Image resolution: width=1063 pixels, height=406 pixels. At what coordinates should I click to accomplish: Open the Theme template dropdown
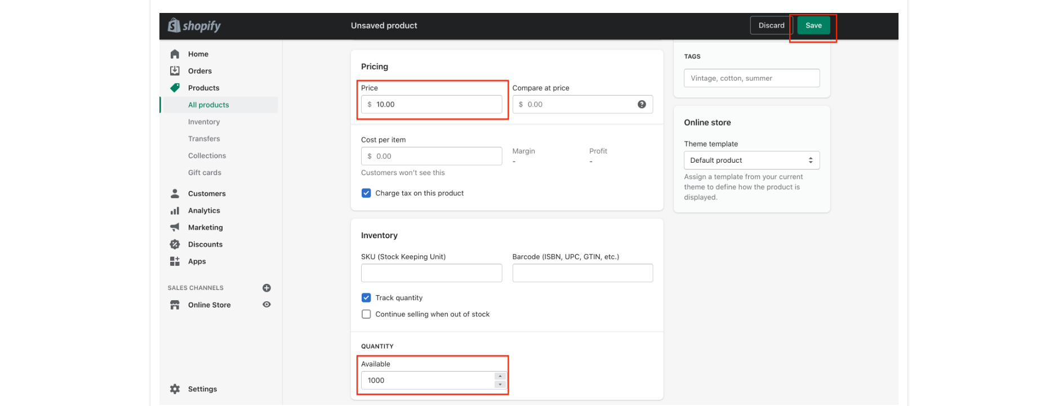coord(751,160)
